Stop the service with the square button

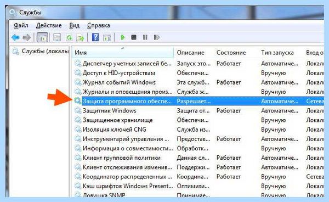(134, 37)
